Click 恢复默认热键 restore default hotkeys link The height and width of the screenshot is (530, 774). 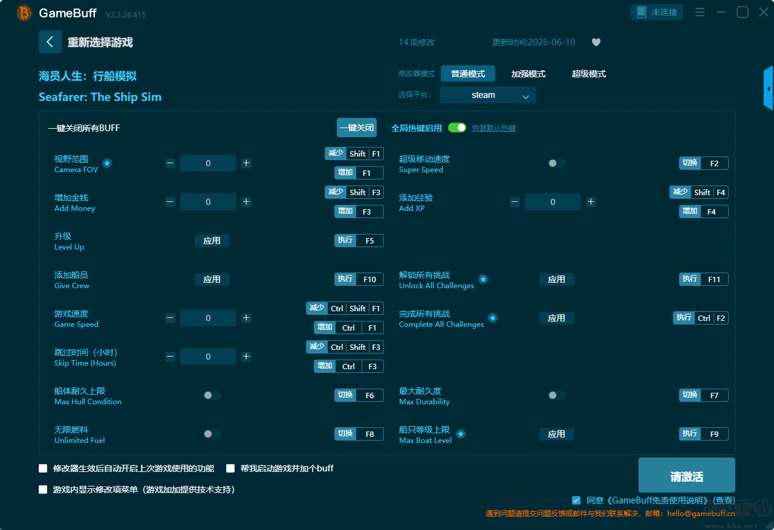pos(494,128)
